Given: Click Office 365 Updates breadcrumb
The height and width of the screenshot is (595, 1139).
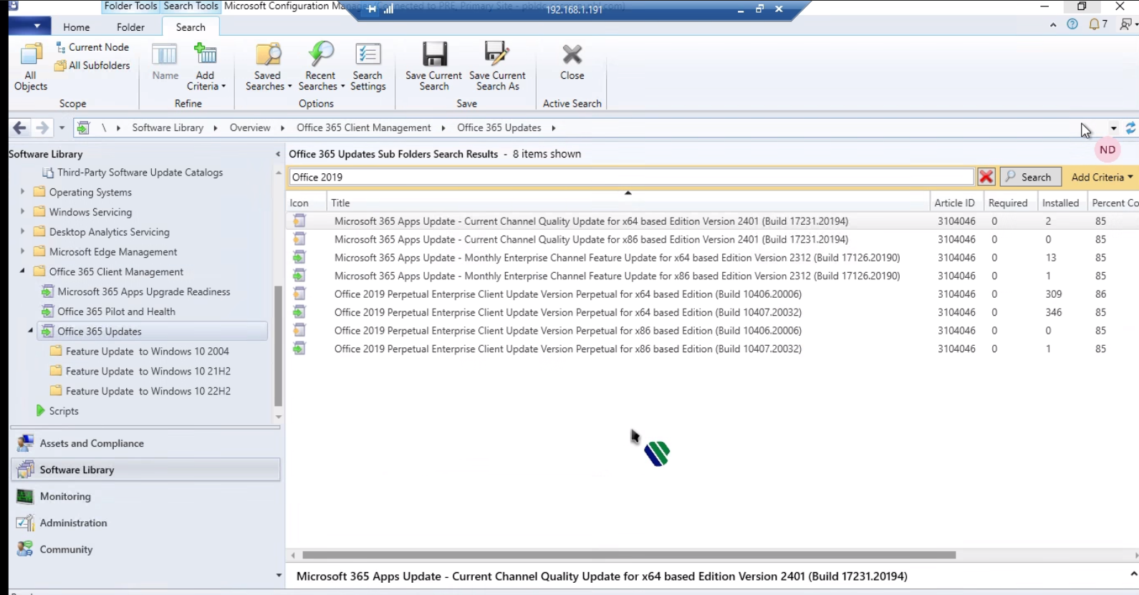Looking at the screenshot, I should [499, 127].
